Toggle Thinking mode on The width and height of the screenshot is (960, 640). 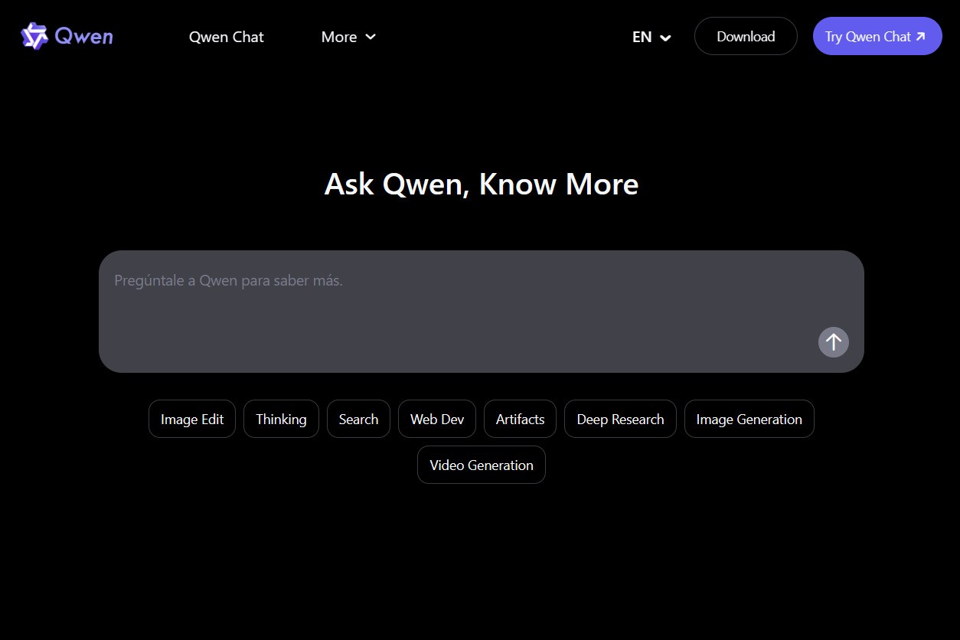(x=281, y=419)
